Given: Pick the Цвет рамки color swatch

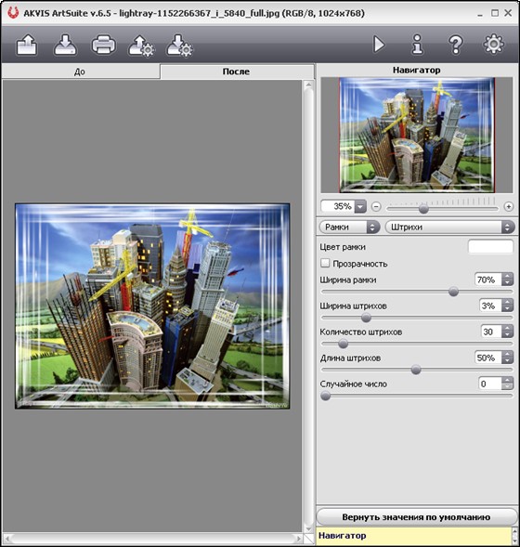Looking at the screenshot, I should (490, 247).
